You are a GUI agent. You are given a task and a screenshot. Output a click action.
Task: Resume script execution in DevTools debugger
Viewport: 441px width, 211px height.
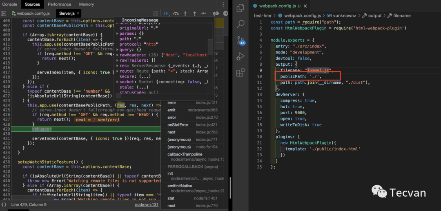pyautogui.click(x=167, y=13)
